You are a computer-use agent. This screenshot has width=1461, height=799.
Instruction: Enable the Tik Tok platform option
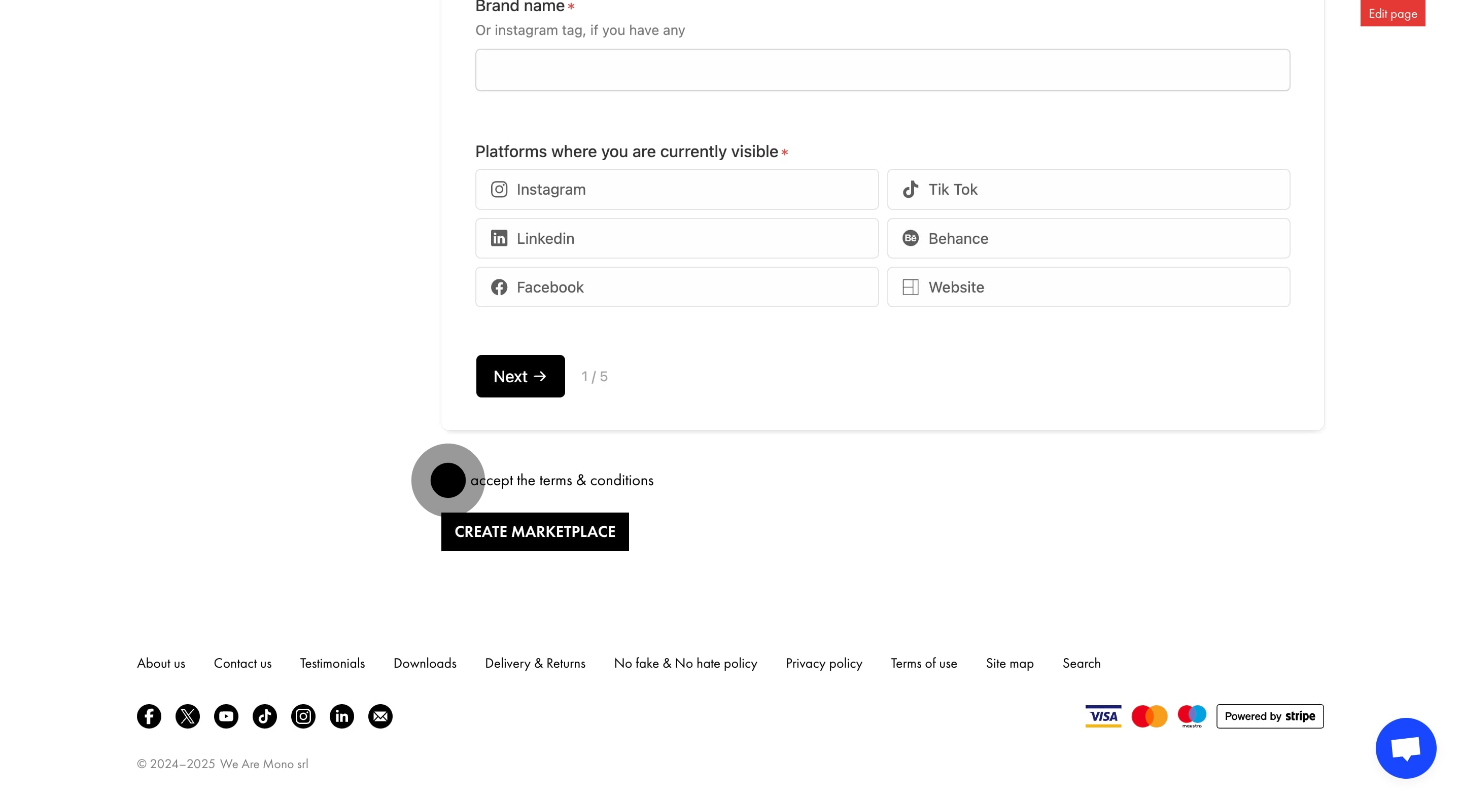[1088, 189]
